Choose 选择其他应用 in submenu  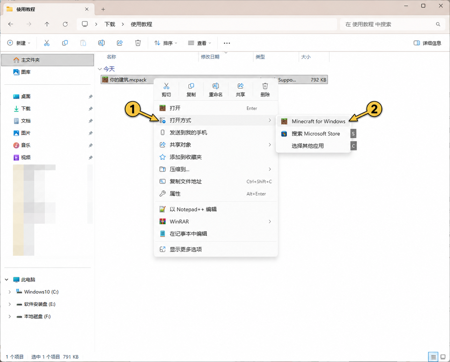coord(313,146)
